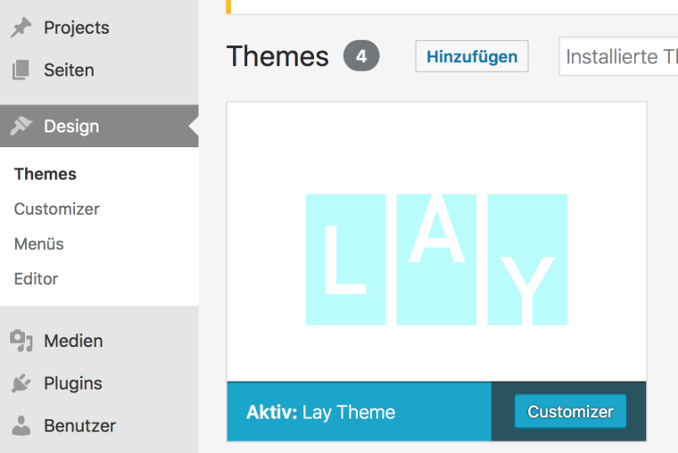
Task: Click the Design paintbrush icon
Action: 21,127
